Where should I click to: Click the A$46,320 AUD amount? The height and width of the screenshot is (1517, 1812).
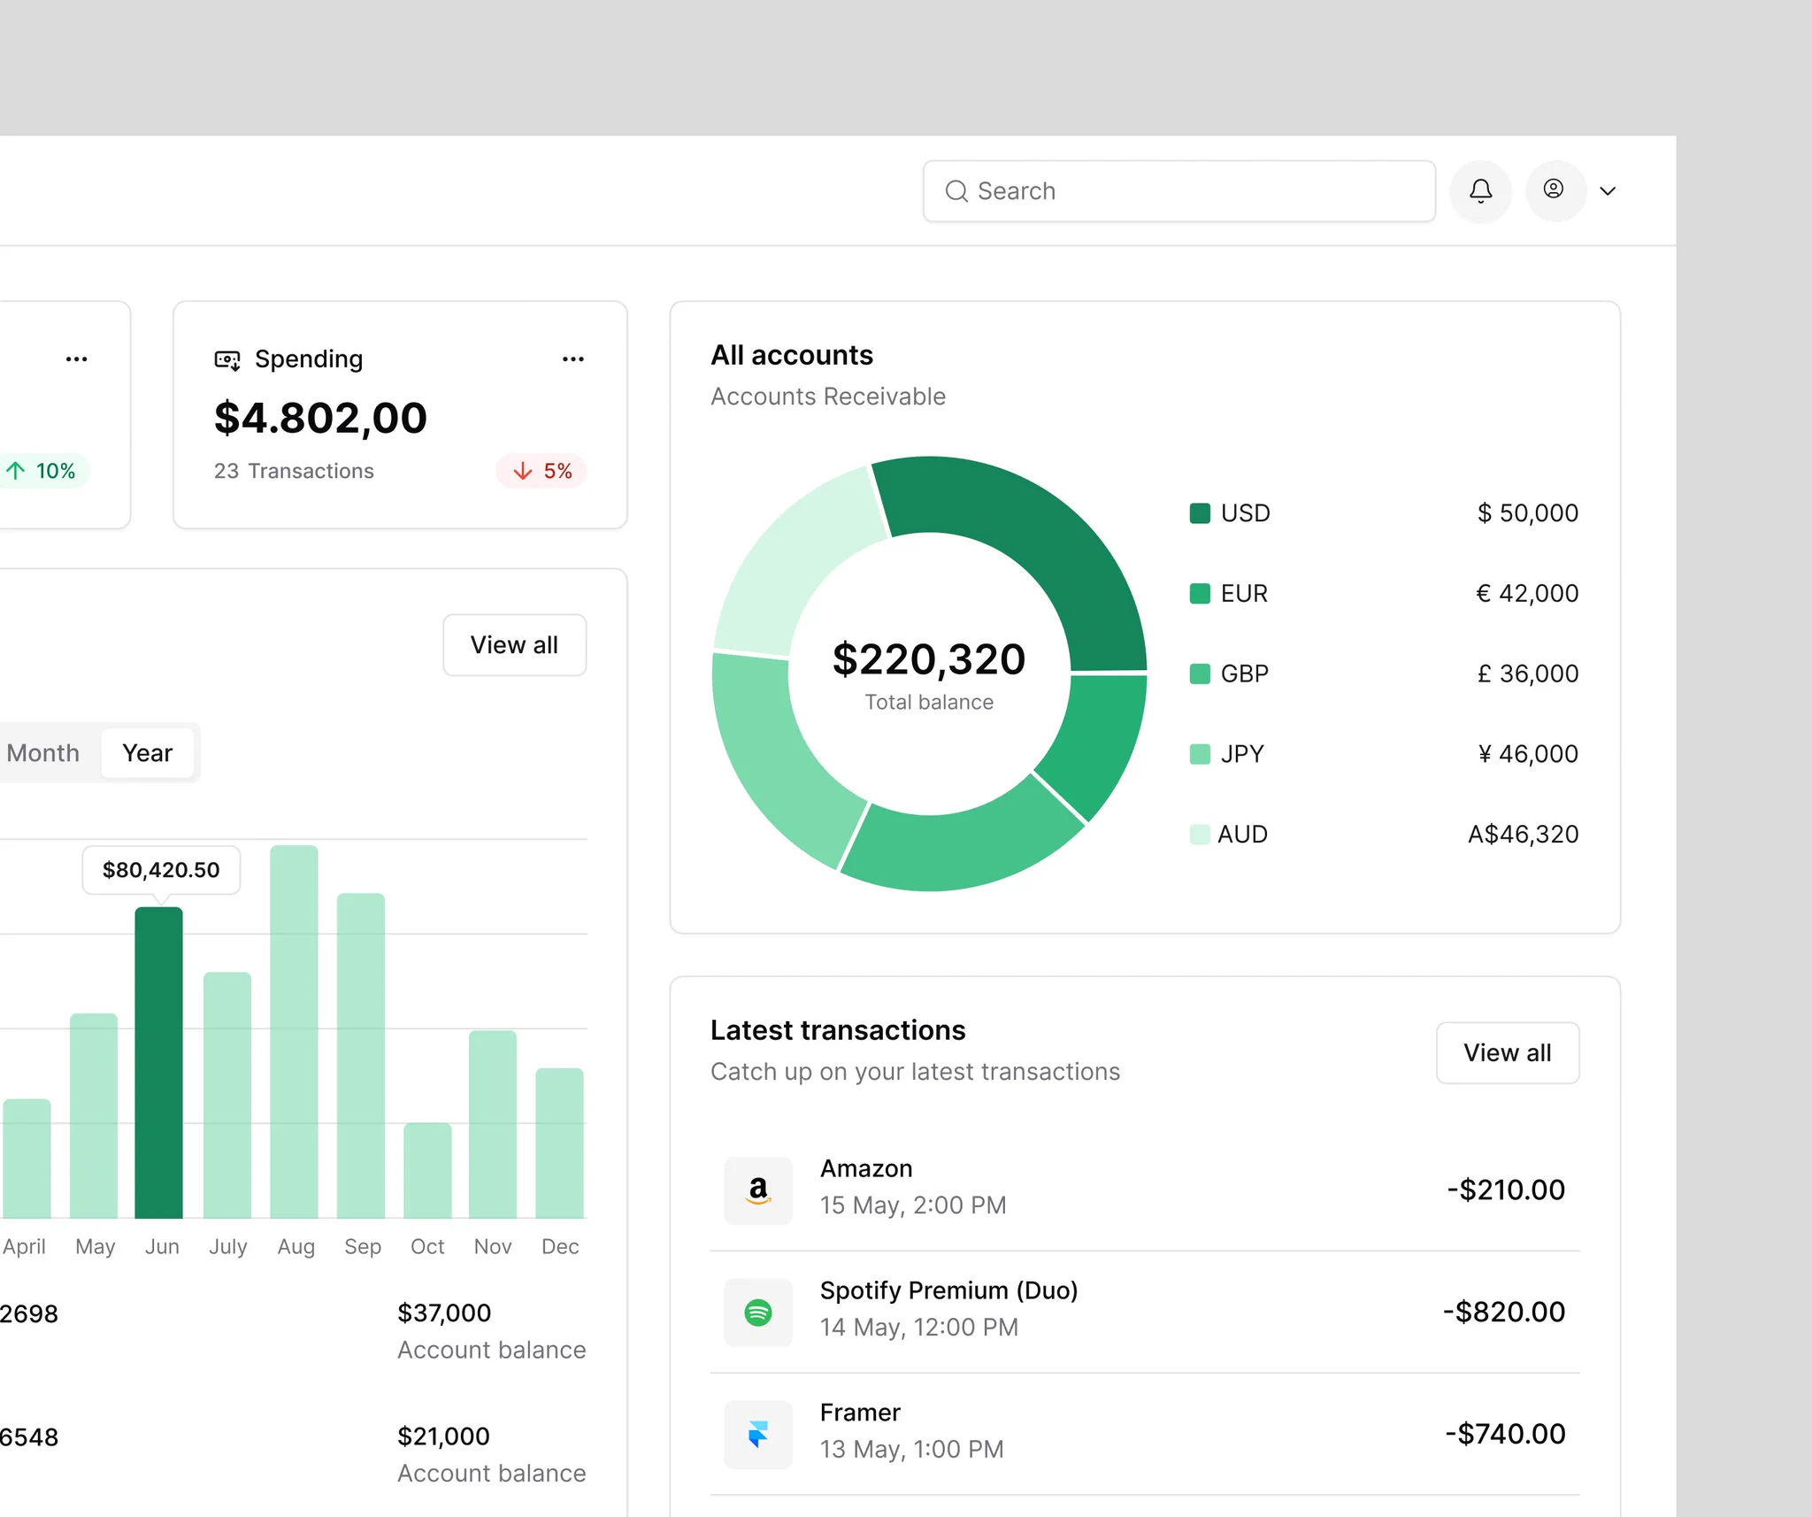coord(1523,835)
